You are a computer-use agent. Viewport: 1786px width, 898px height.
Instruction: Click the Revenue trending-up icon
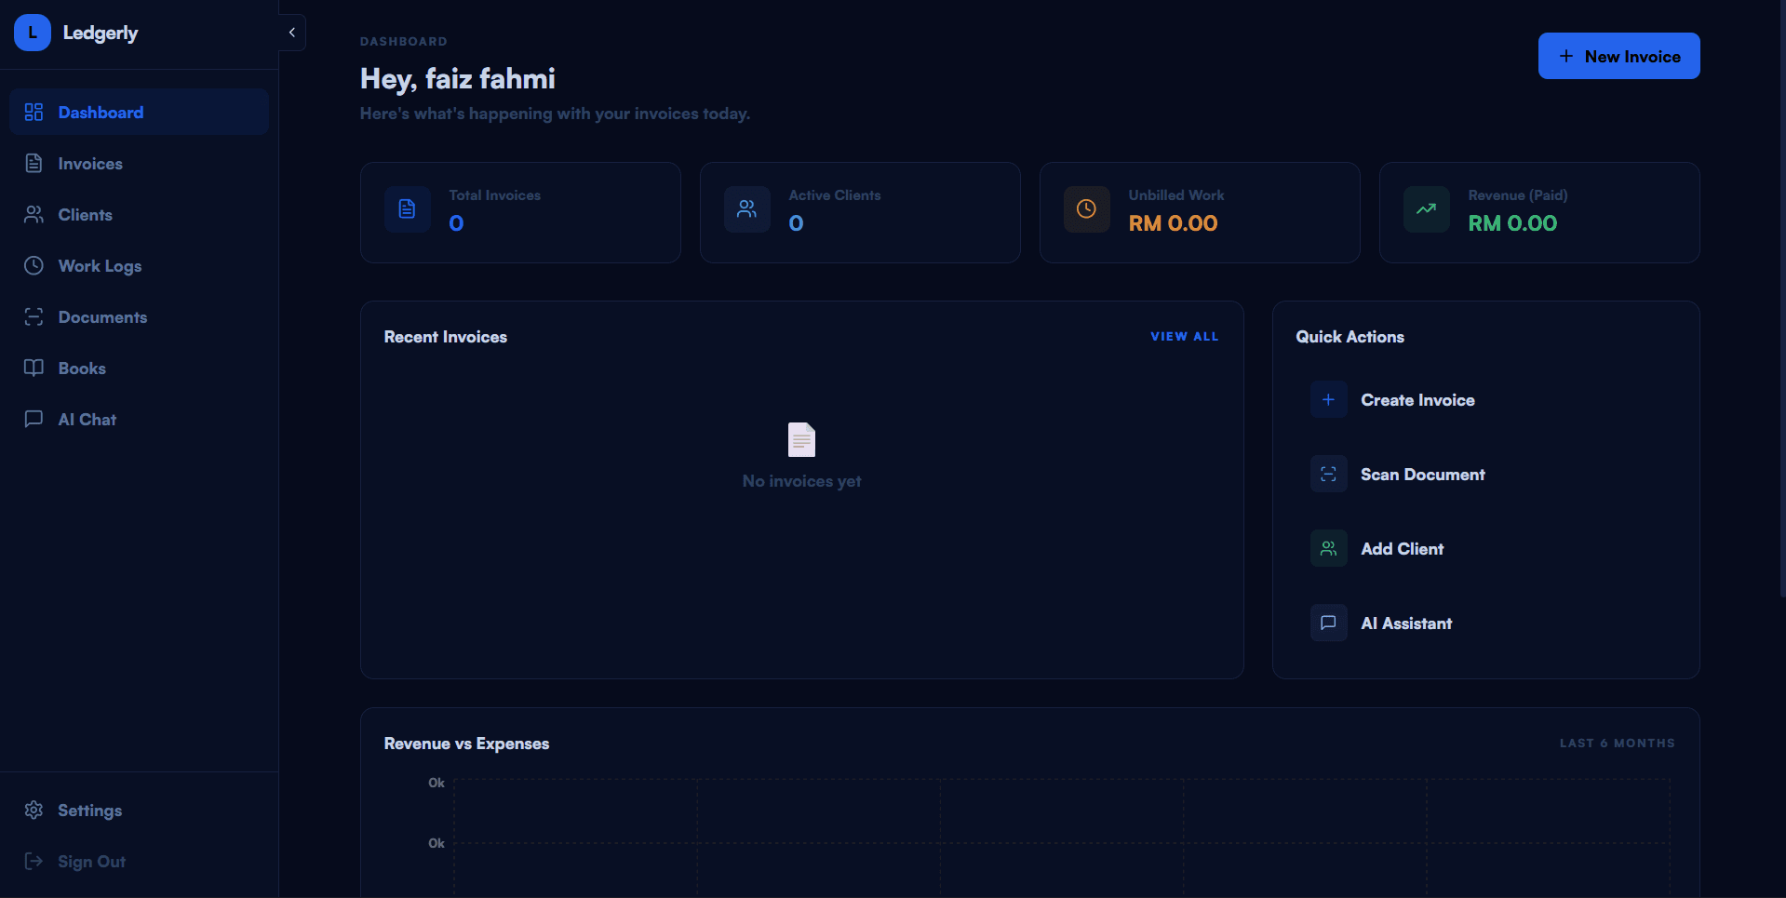(1427, 209)
